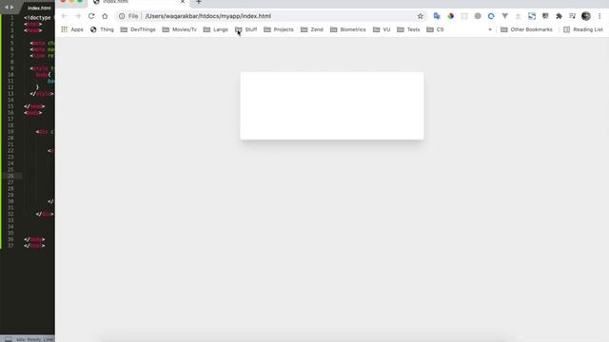Open the media control playlist icon
609x342 pixels.
click(x=572, y=16)
